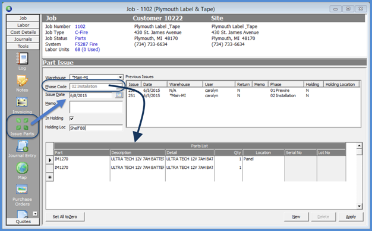The image size is (372, 231).
Task: Click the Part column header in Parts List
Action: [x=82, y=152]
